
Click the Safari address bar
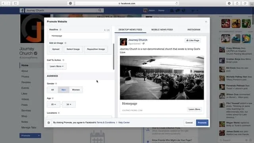pos(127,3)
